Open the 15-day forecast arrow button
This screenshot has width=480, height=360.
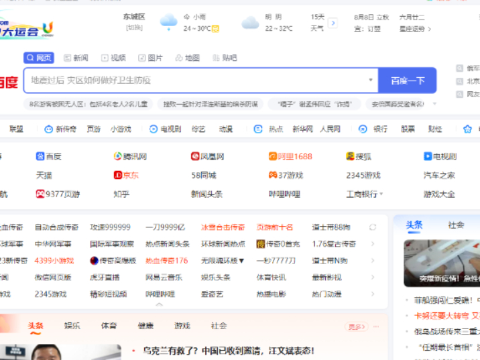point(333,23)
